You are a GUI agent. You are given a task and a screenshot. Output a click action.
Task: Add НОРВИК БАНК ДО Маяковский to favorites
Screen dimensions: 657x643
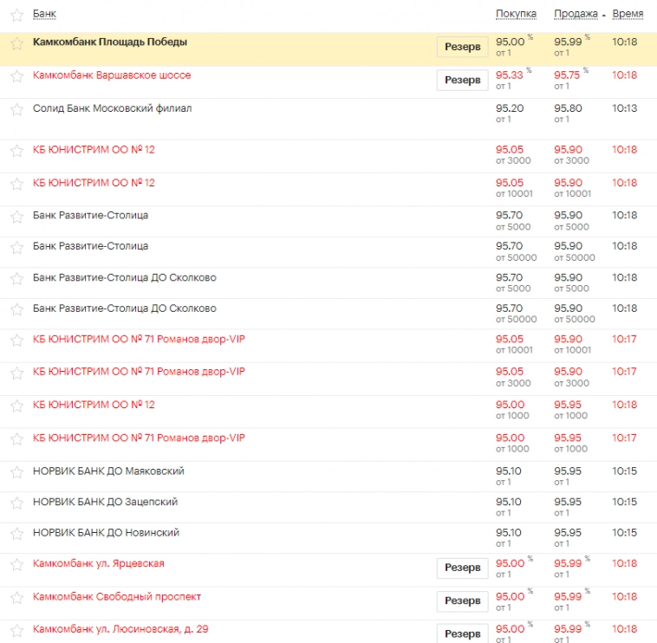pos(17,472)
